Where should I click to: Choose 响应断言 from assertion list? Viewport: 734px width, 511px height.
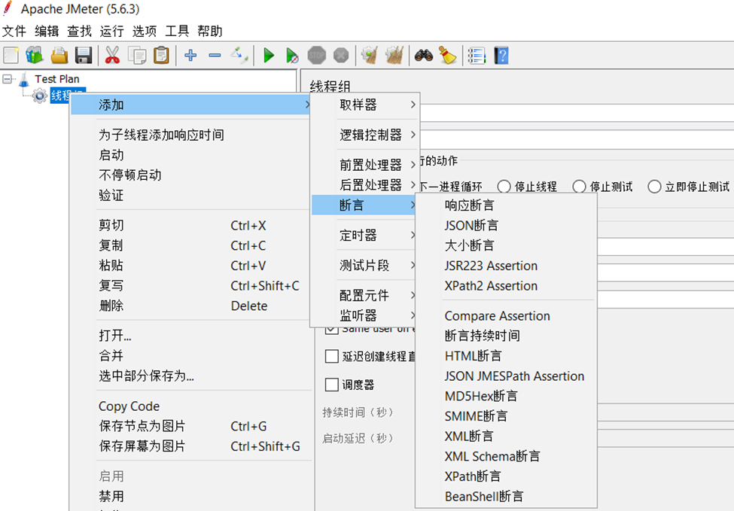pyautogui.click(x=506, y=205)
